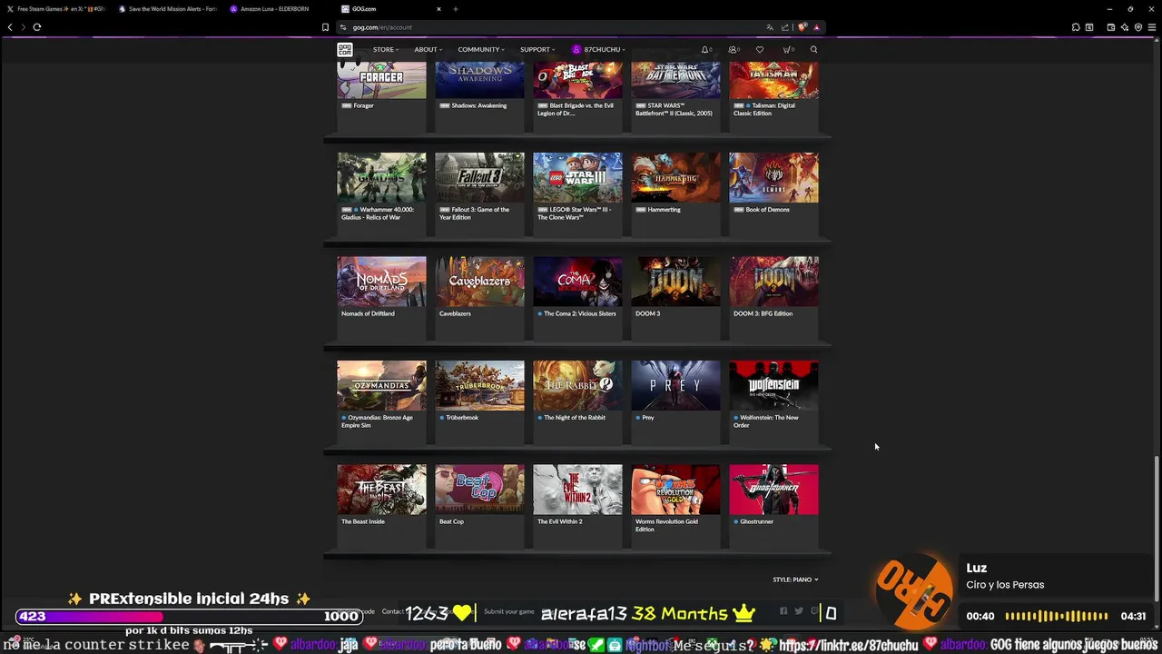Open the Beat Cop game cover
1162x654 pixels.
pyautogui.click(x=479, y=490)
